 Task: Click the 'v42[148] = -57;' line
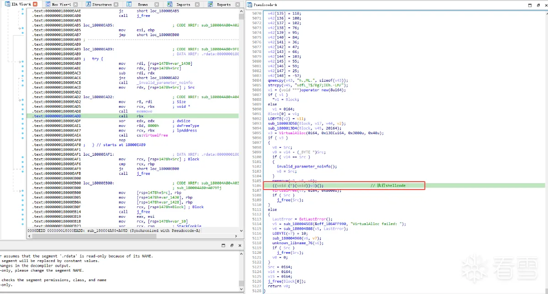click(x=285, y=75)
